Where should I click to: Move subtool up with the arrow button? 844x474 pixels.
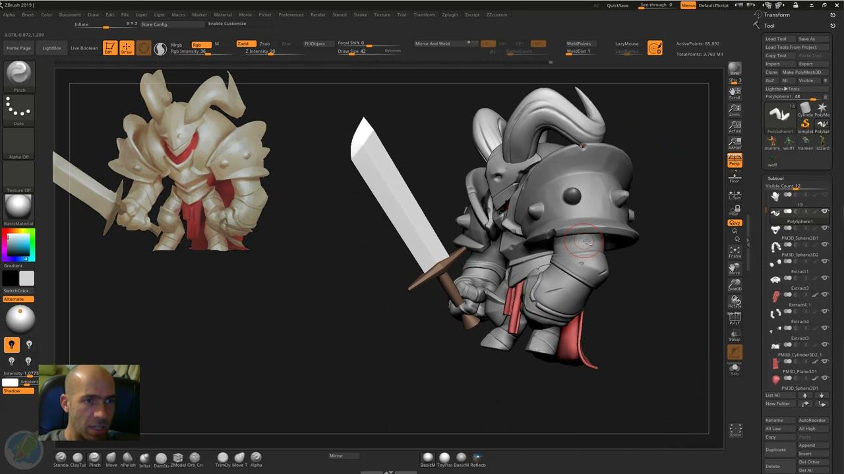[x=805, y=396]
